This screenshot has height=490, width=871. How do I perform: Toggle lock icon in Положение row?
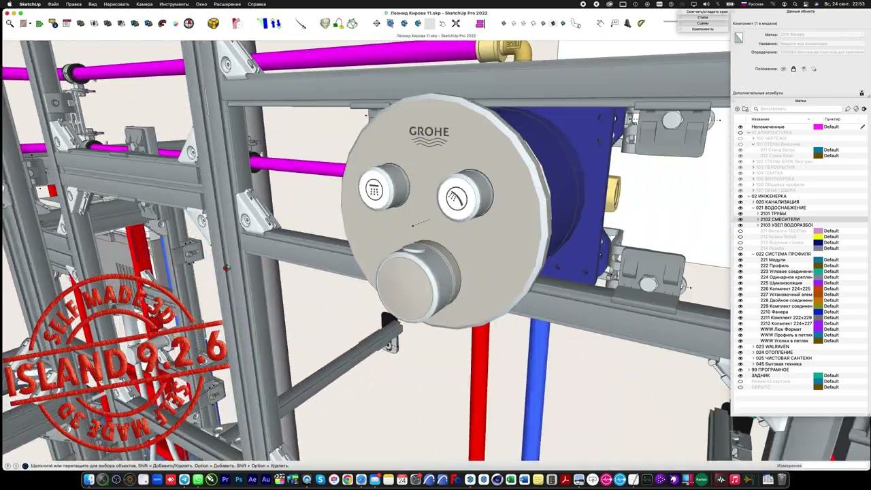(793, 69)
